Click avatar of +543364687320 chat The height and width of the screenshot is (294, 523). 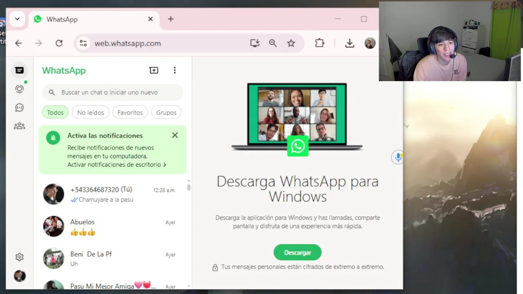coord(54,194)
